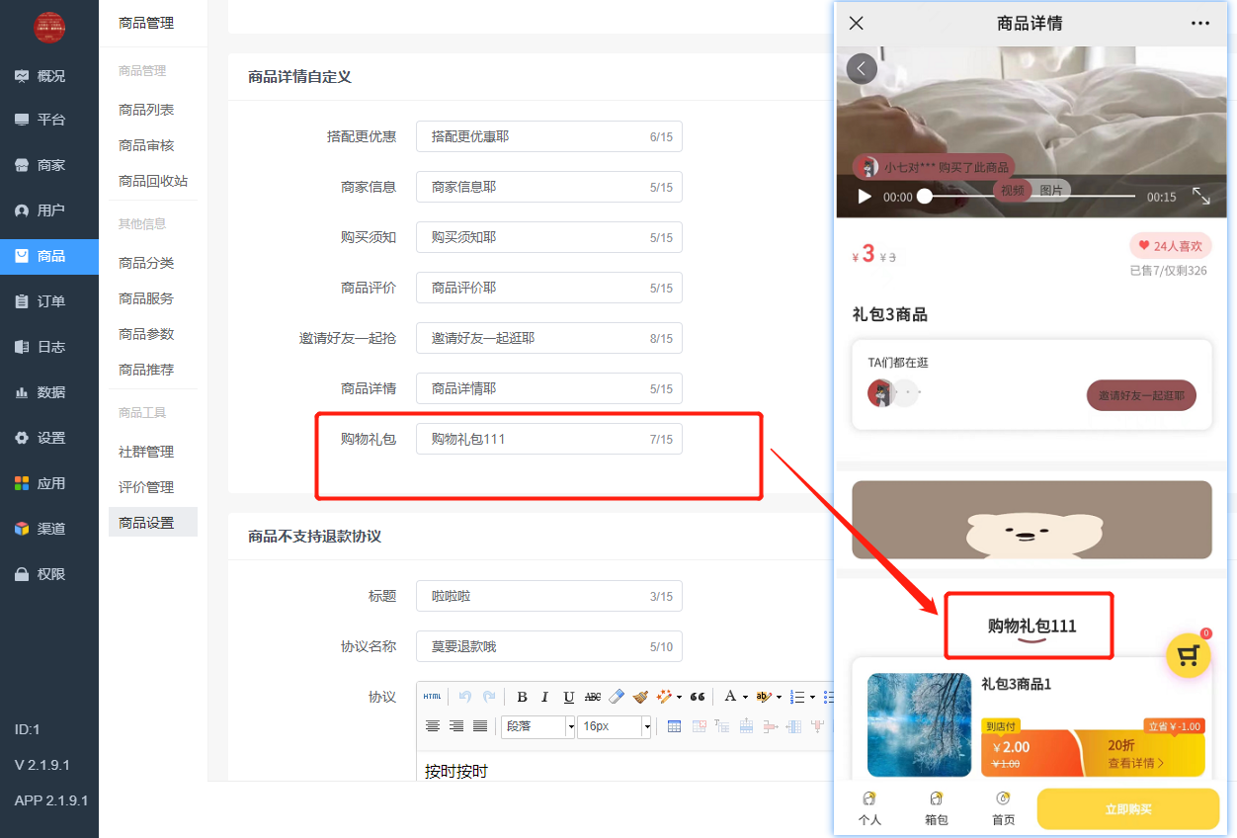Close the 商品详情 preview with the X
The image size is (1237, 838).
coord(857,23)
